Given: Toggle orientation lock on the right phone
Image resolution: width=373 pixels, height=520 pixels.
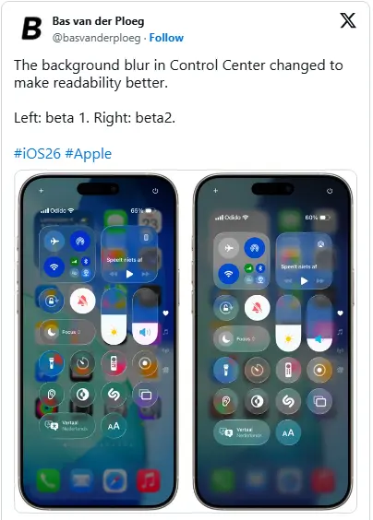Looking at the screenshot, I should [x=225, y=308].
